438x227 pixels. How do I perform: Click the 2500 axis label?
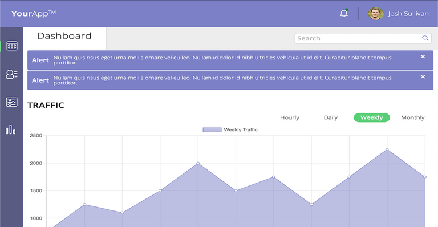(x=36, y=135)
